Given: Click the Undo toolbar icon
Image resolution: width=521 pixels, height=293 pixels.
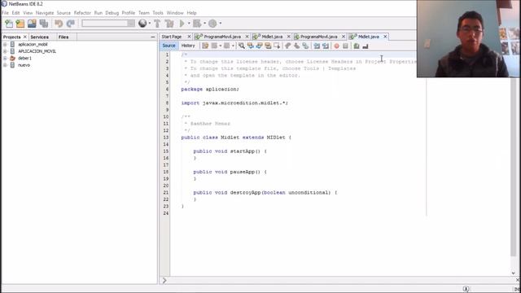Looking at the screenshot, I should [x=59, y=24].
